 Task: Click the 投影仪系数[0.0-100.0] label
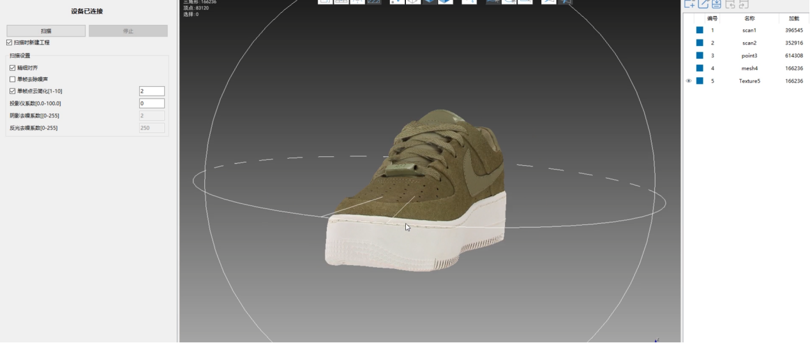(x=35, y=103)
